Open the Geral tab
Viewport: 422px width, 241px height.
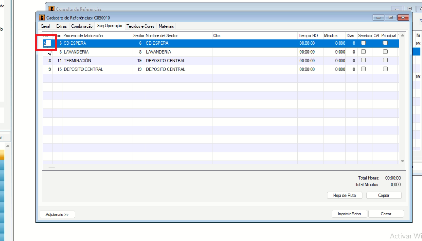[x=45, y=26]
